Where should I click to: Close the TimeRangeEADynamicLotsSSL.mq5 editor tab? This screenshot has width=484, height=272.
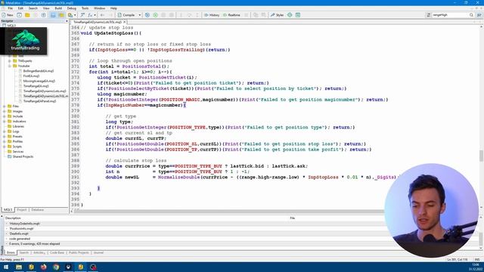click(125, 22)
